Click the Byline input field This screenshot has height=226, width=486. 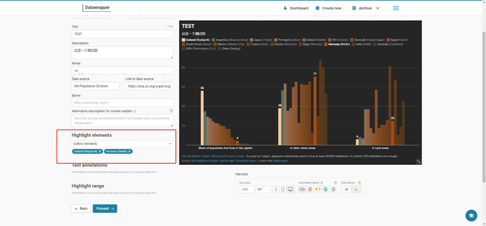(122, 103)
